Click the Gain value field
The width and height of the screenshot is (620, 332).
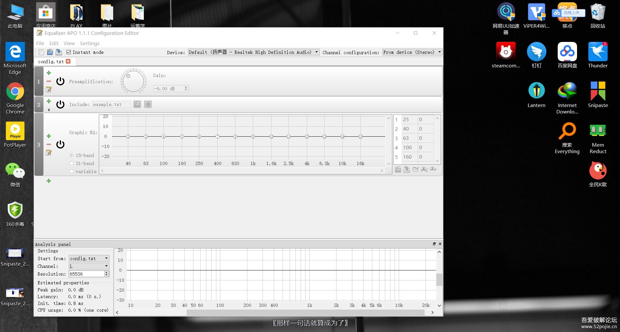coord(168,88)
